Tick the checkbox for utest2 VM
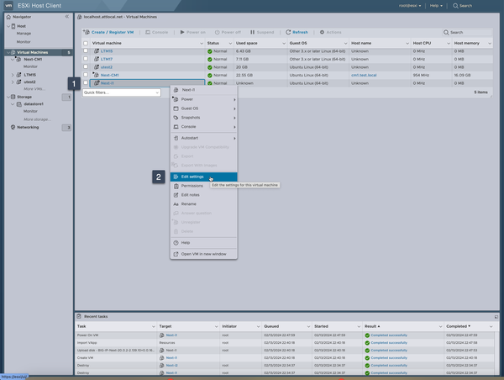504x380 pixels. pos(86,67)
